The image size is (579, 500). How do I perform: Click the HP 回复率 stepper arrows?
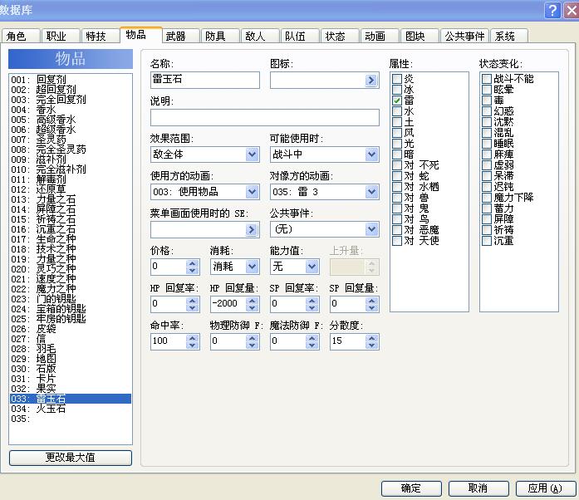tap(192, 304)
